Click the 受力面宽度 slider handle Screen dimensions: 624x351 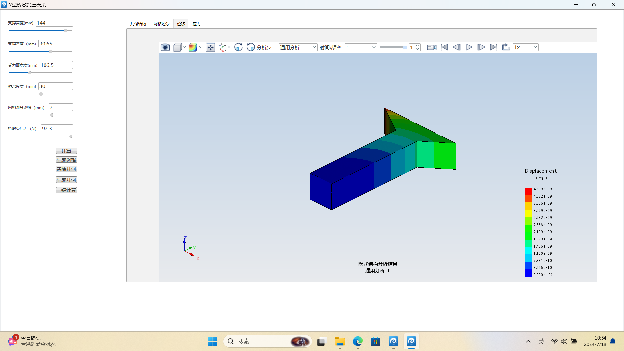30,73
